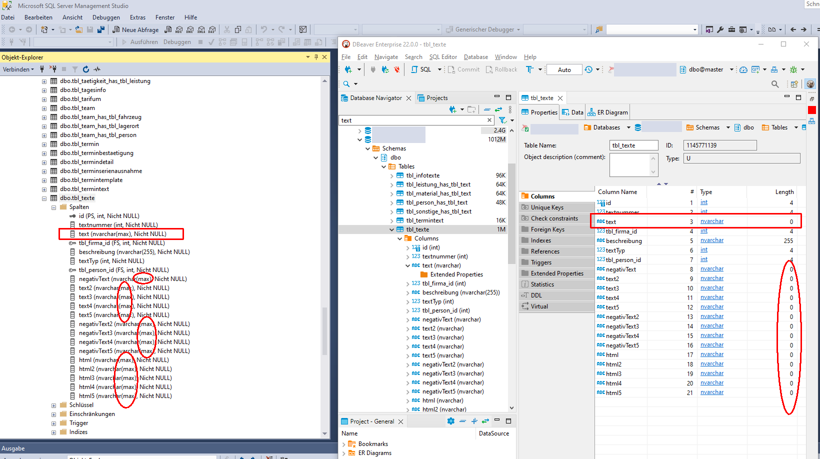This screenshot has width=820, height=459.
Task: Expand the dbo.tbl_termin node in Objekt-Explorer
Action: (44, 143)
